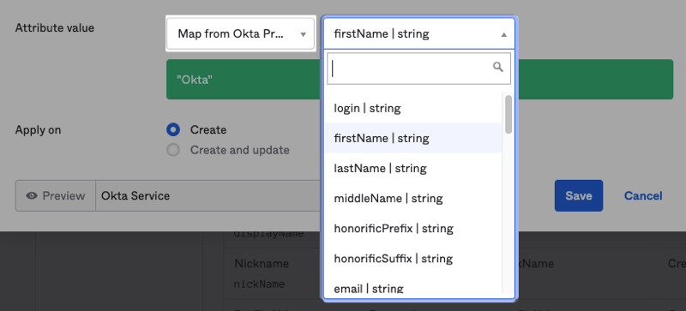Open the Map from Okta Profile dropdown

pyautogui.click(x=241, y=33)
